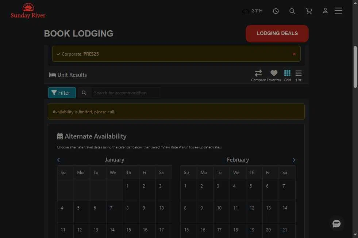Click the Unit Results heading
The width and height of the screenshot is (358, 238).
pyautogui.click(x=68, y=75)
